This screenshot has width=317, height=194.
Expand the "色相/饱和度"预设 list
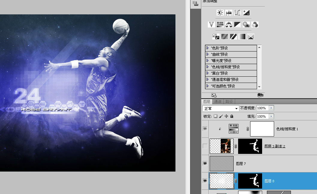tap(208, 67)
